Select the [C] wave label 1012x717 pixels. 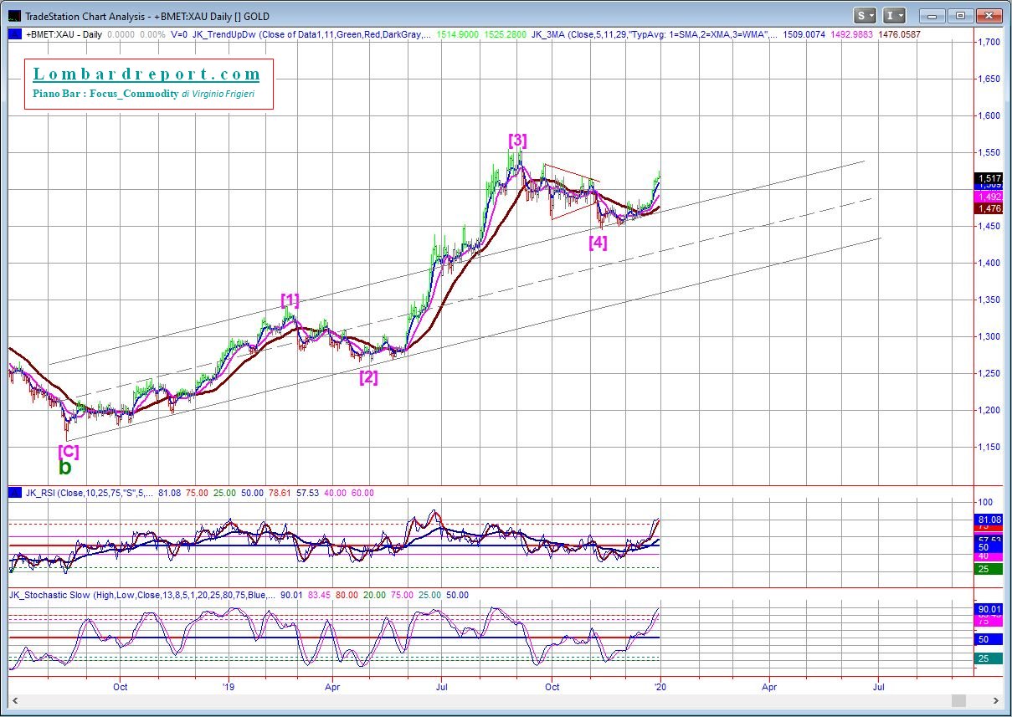[69, 452]
